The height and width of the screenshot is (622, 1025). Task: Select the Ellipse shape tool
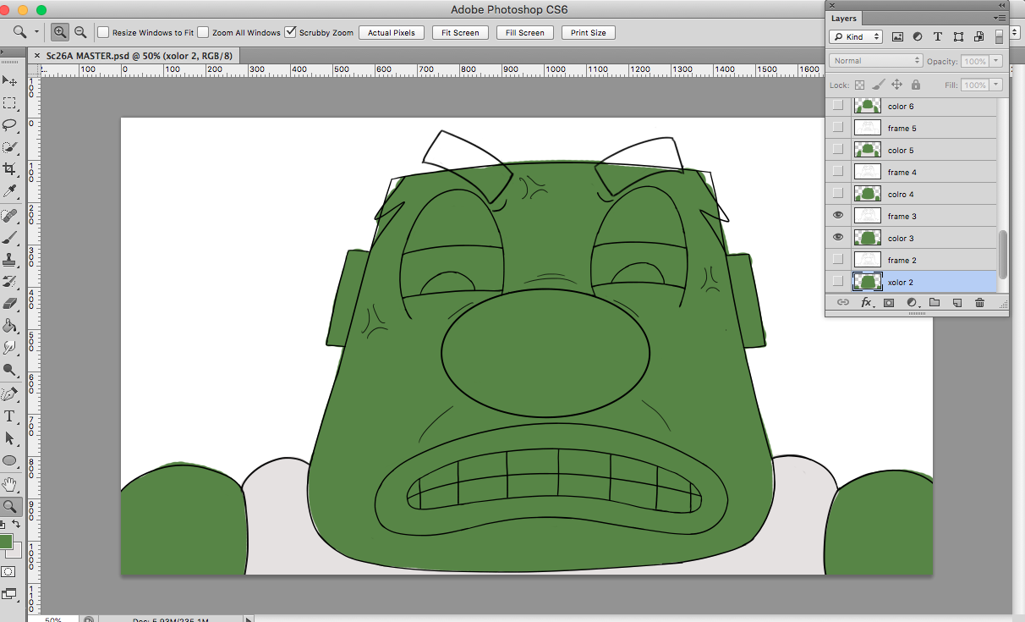point(10,460)
